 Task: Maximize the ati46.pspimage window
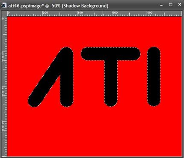point(171,5)
